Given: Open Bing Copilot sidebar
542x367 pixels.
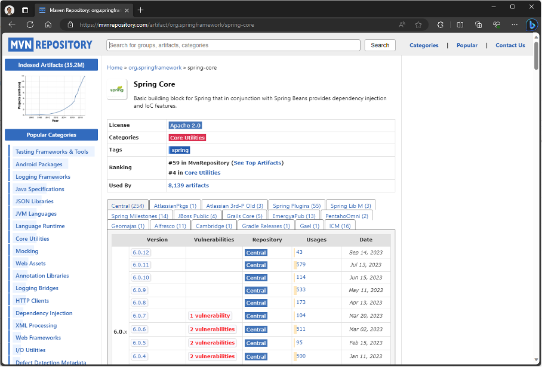Looking at the screenshot, I should [x=532, y=25].
